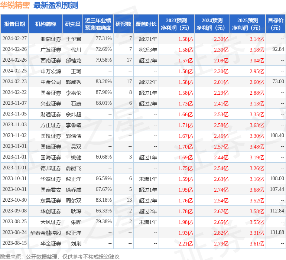Viewport: 286px width, 260px height.
Task: Click researcher name 石康
Action: point(76,104)
